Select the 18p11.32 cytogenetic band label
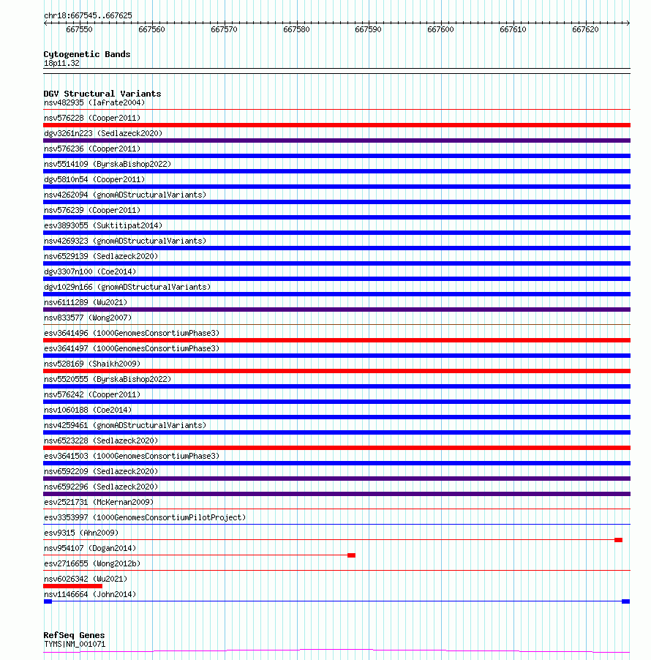The height and width of the screenshot is (660, 651). click(x=61, y=63)
